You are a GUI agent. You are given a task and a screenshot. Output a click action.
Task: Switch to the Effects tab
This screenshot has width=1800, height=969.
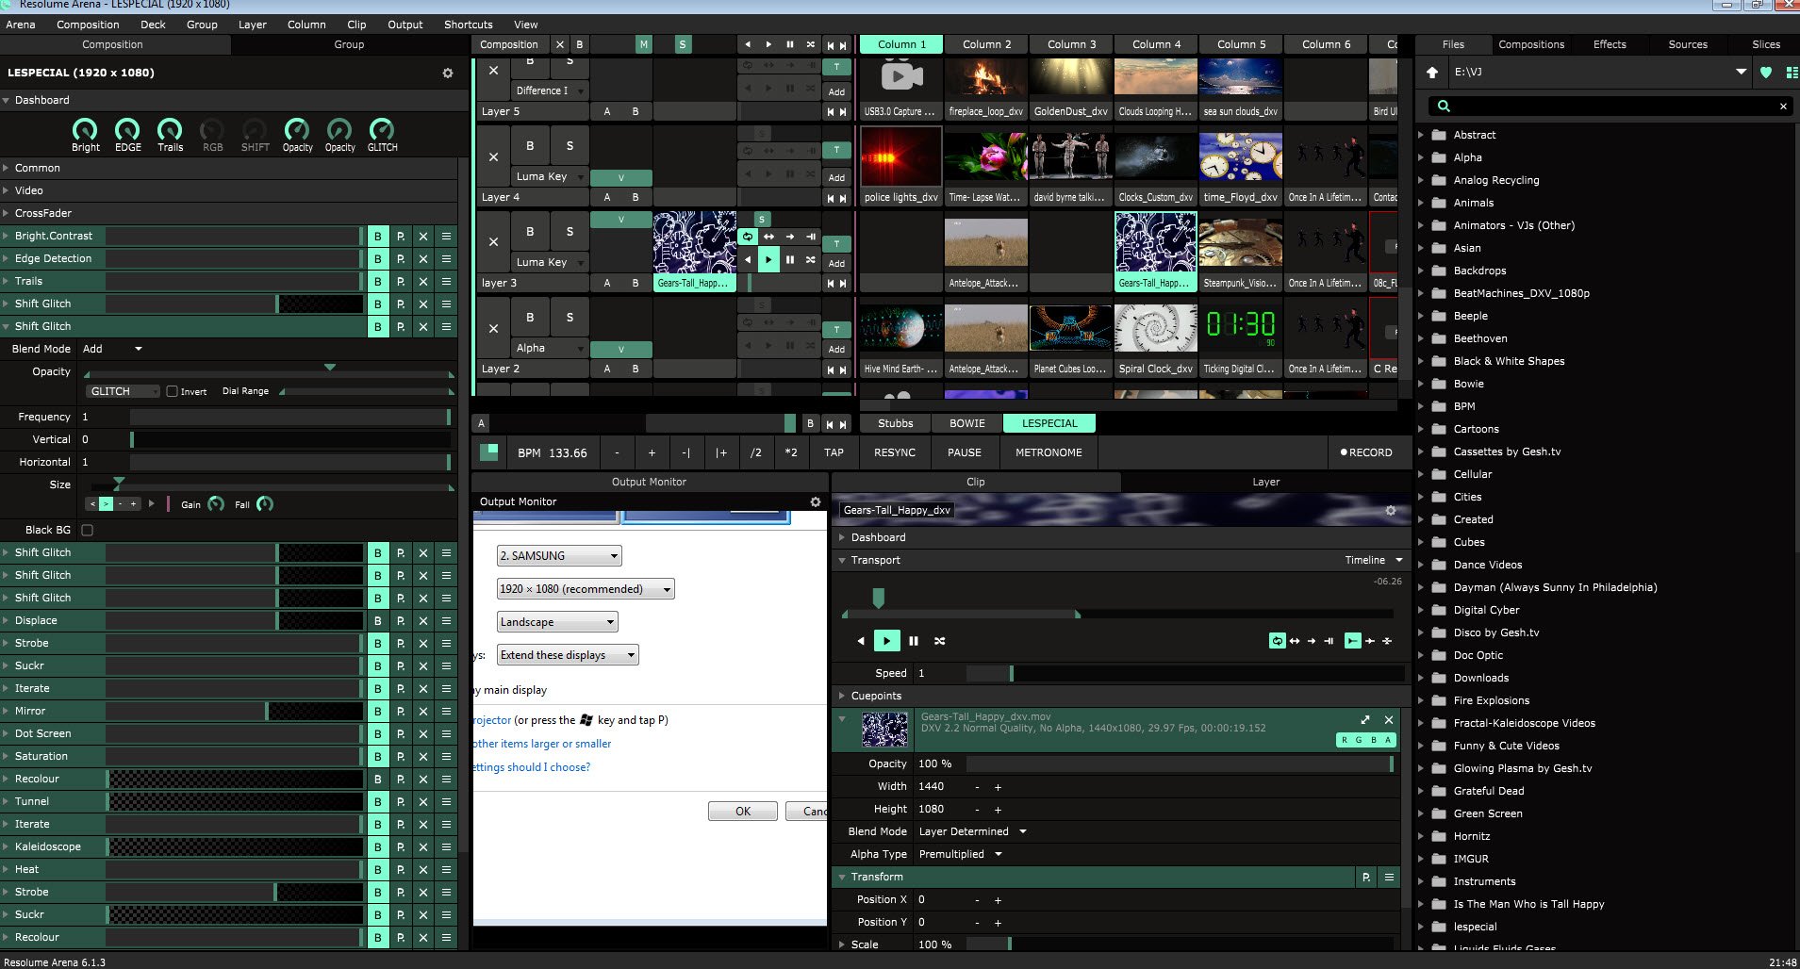tap(1609, 44)
